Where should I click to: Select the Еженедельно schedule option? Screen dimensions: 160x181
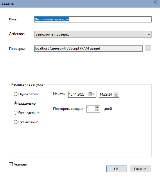pyautogui.click(x=27, y=113)
